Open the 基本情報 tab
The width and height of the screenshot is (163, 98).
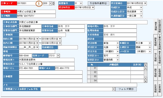[x=155, y=26]
